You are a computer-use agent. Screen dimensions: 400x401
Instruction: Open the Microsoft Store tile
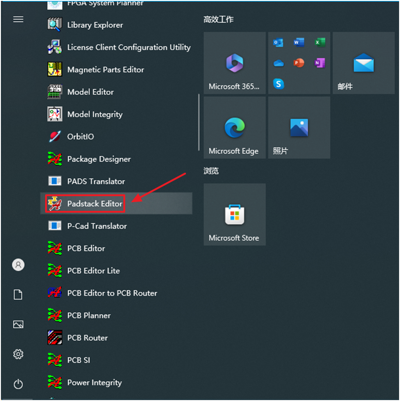pyautogui.click(x=234, y=215)
